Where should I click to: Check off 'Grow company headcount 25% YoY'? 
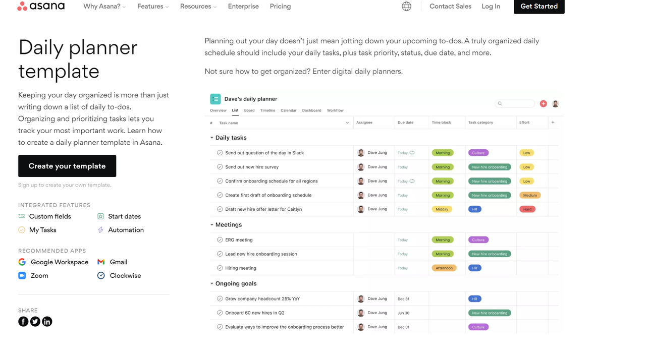point(220,299)
